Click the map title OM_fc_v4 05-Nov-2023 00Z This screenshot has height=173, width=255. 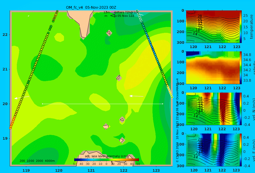[x=91, y=7]
